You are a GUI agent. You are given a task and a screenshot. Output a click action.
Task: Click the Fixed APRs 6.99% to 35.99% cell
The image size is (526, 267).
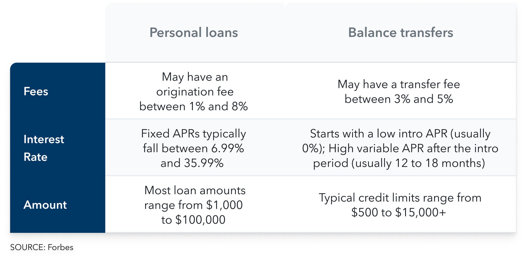click(x=193, y=148)
